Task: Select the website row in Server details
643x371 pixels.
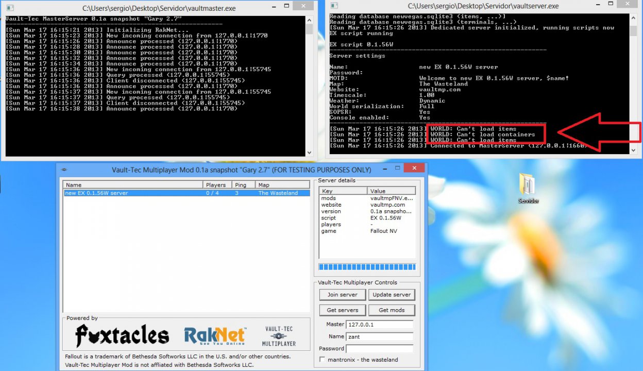Action: tap(367, 205)
